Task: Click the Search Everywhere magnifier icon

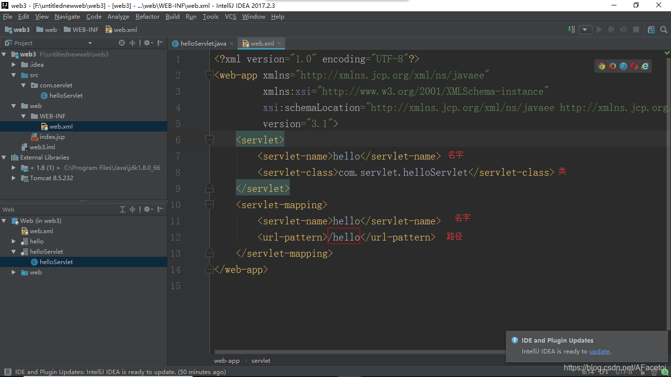Action: pos(663,29)
